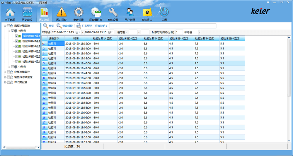Click the Keter logo
This screenshot has width=293, height=156.
260,11
